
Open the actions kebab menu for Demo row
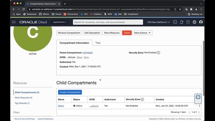pyautogui.click(x=200, y=106)
